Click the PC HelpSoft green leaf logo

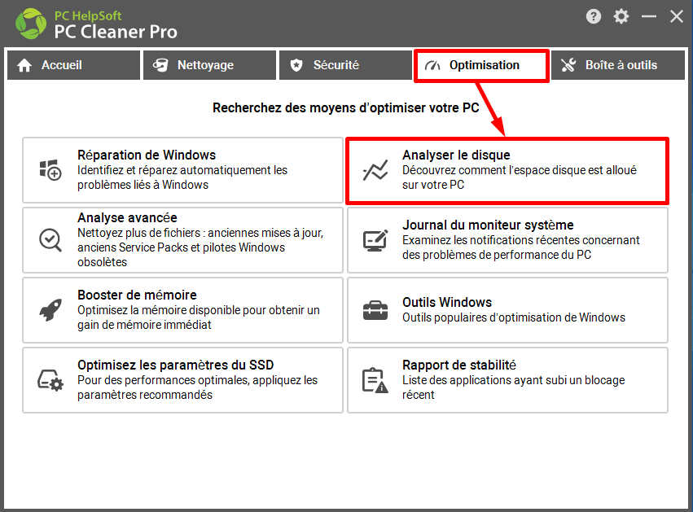[31, 24]
